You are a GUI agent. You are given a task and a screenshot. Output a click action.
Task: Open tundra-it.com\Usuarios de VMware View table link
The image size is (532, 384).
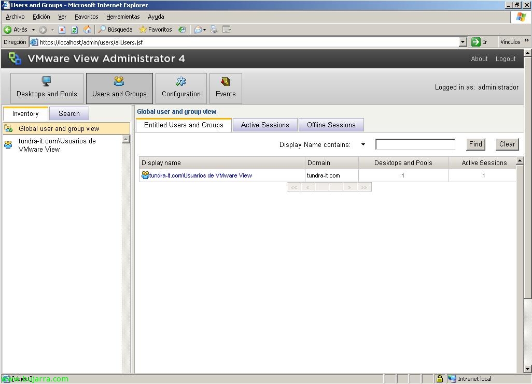point(201,175)
